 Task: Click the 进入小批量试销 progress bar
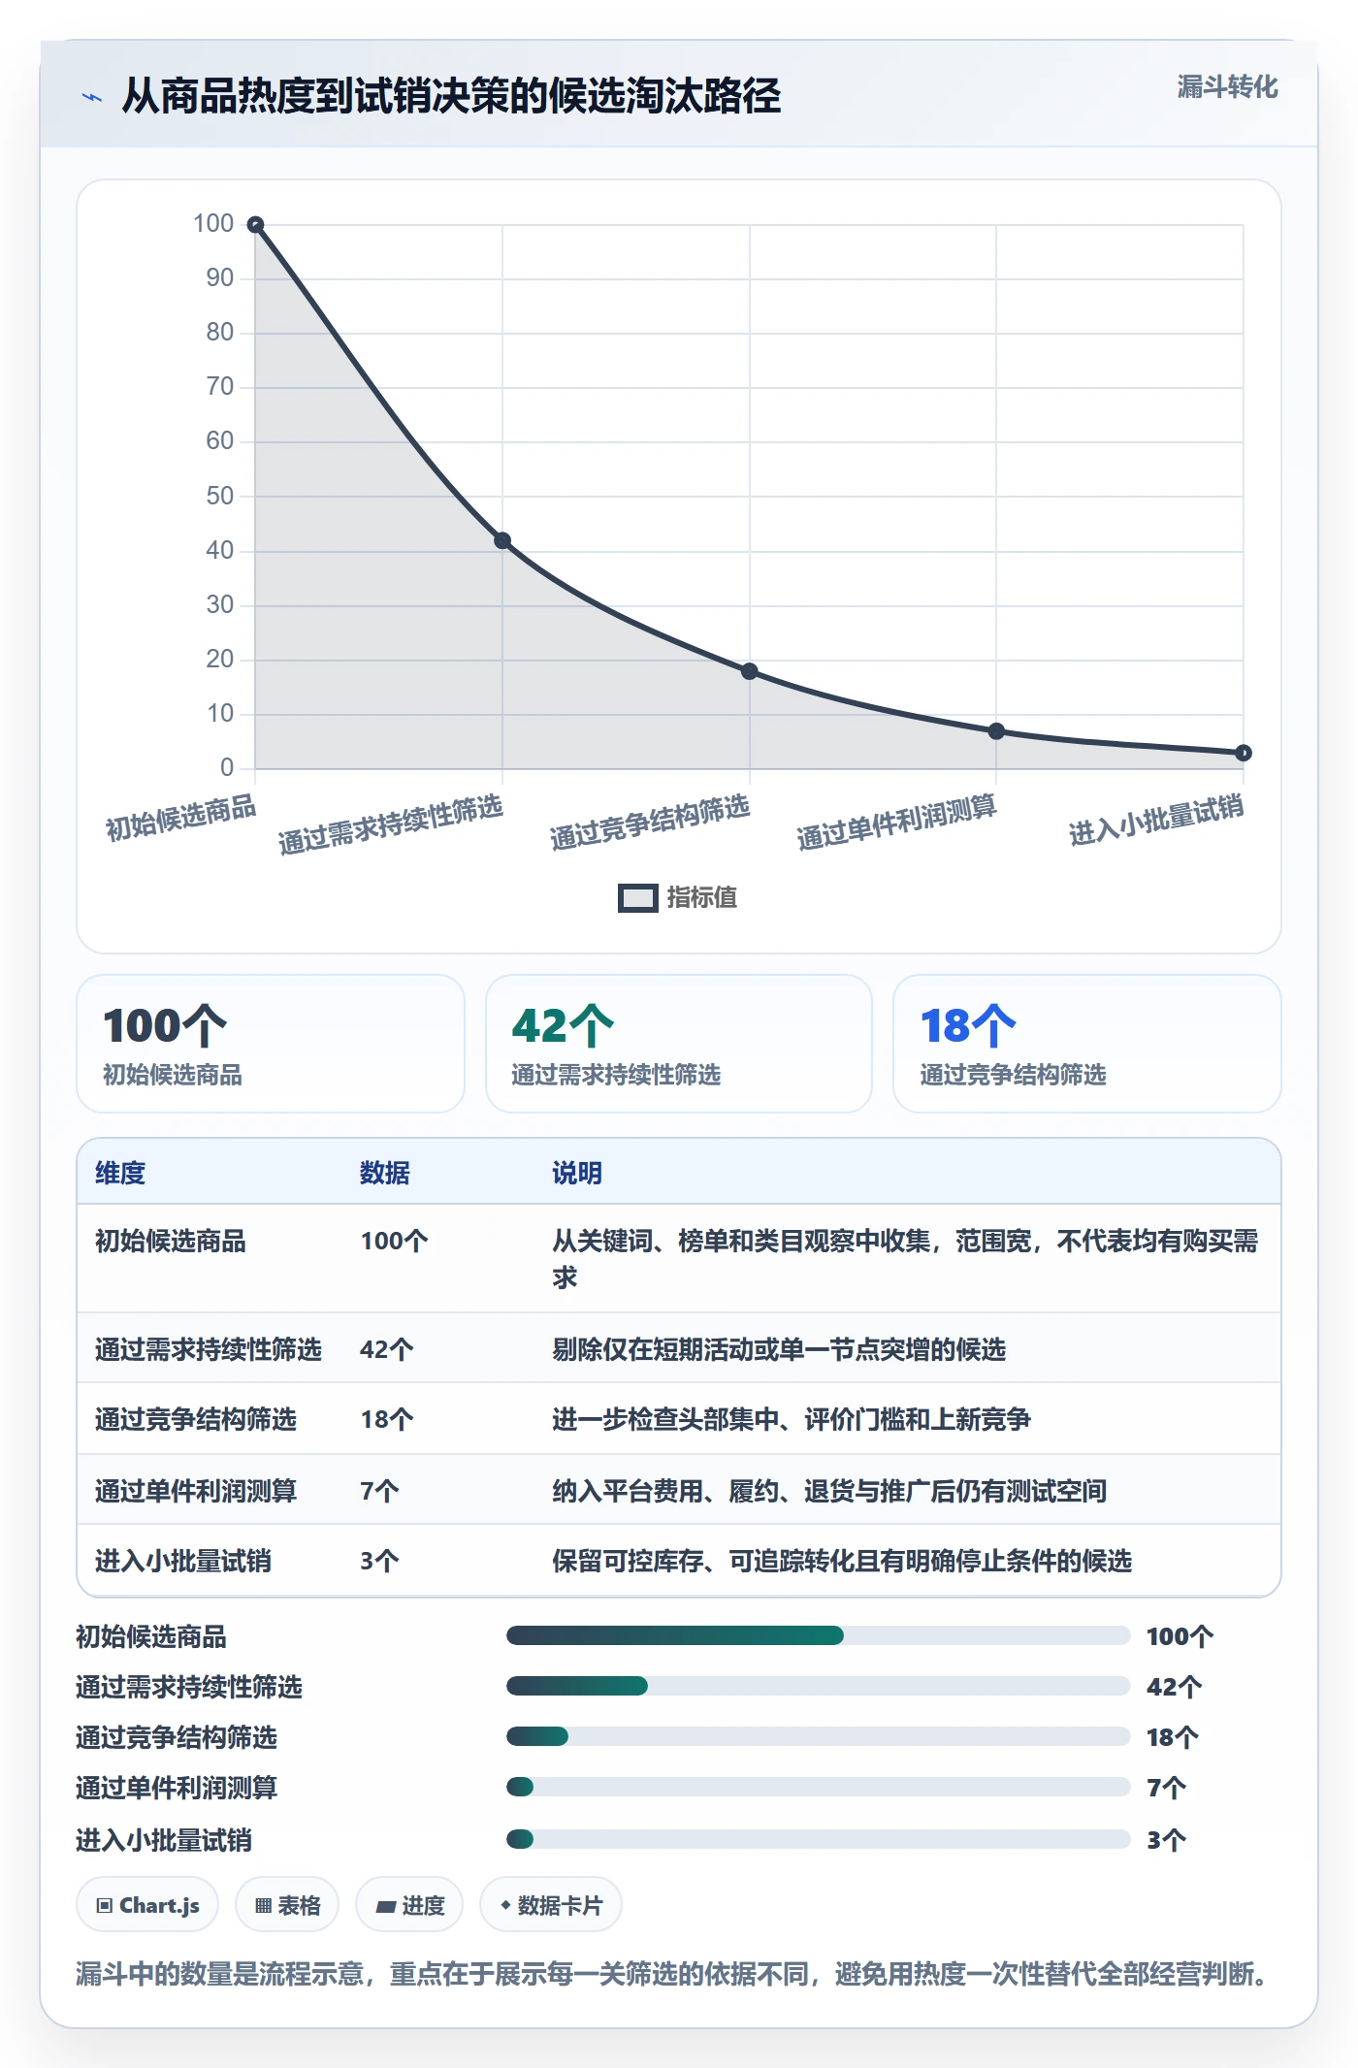coord(818,1839)
